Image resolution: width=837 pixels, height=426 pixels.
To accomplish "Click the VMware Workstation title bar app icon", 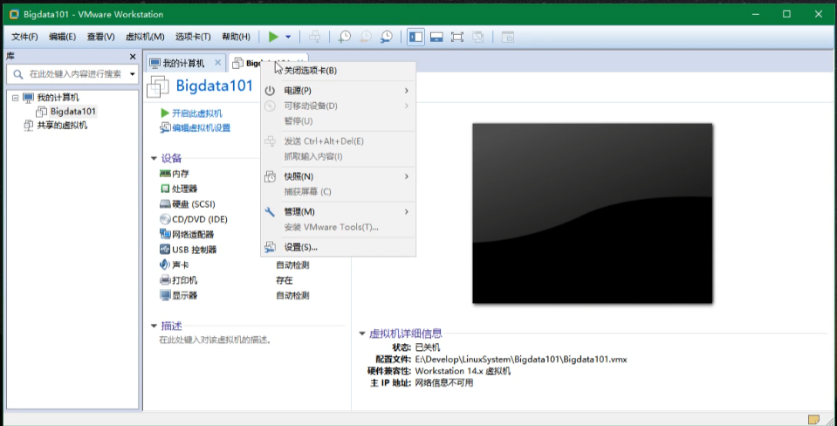I will coord(14,15).
